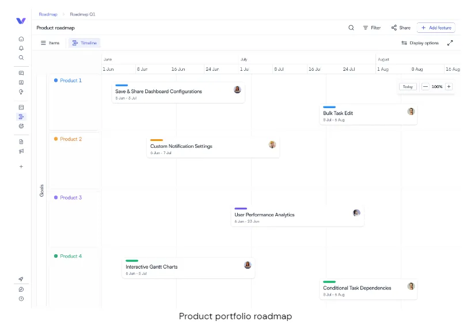Viewport: 467px width, 329px height.
Task: Zoom in timeline with plus button
Action: point(449,86)
